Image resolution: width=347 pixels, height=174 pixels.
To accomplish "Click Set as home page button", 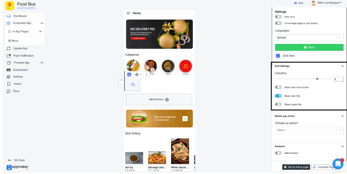I will [296, 167].
